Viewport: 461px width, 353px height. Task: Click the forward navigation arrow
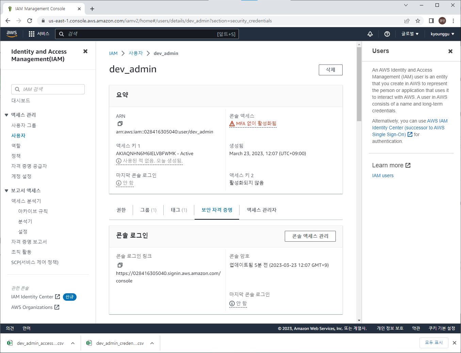click(x=19, y=21)
